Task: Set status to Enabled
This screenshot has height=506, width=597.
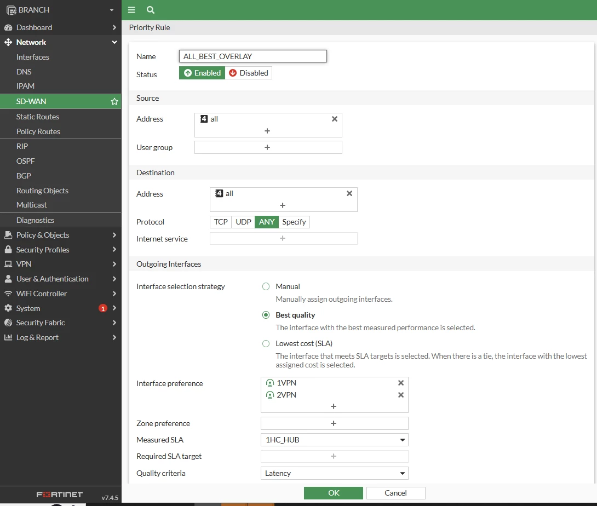Action: click(x=202, y=73)
